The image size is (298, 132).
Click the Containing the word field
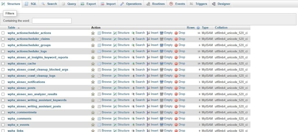click(x=52, y=21)
